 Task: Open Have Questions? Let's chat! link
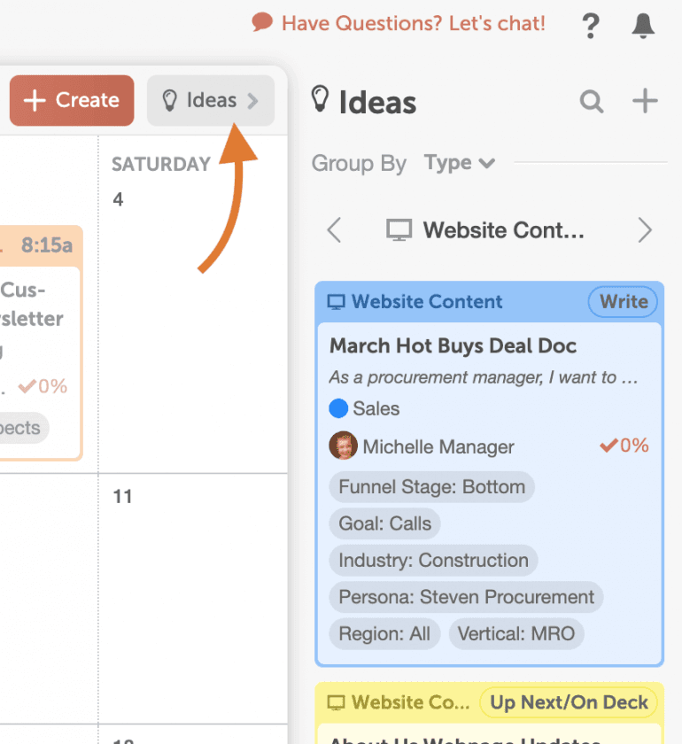pos(413,23)
